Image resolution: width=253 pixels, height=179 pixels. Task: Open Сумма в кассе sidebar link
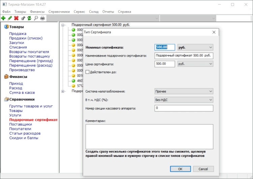tap(22, 92)
